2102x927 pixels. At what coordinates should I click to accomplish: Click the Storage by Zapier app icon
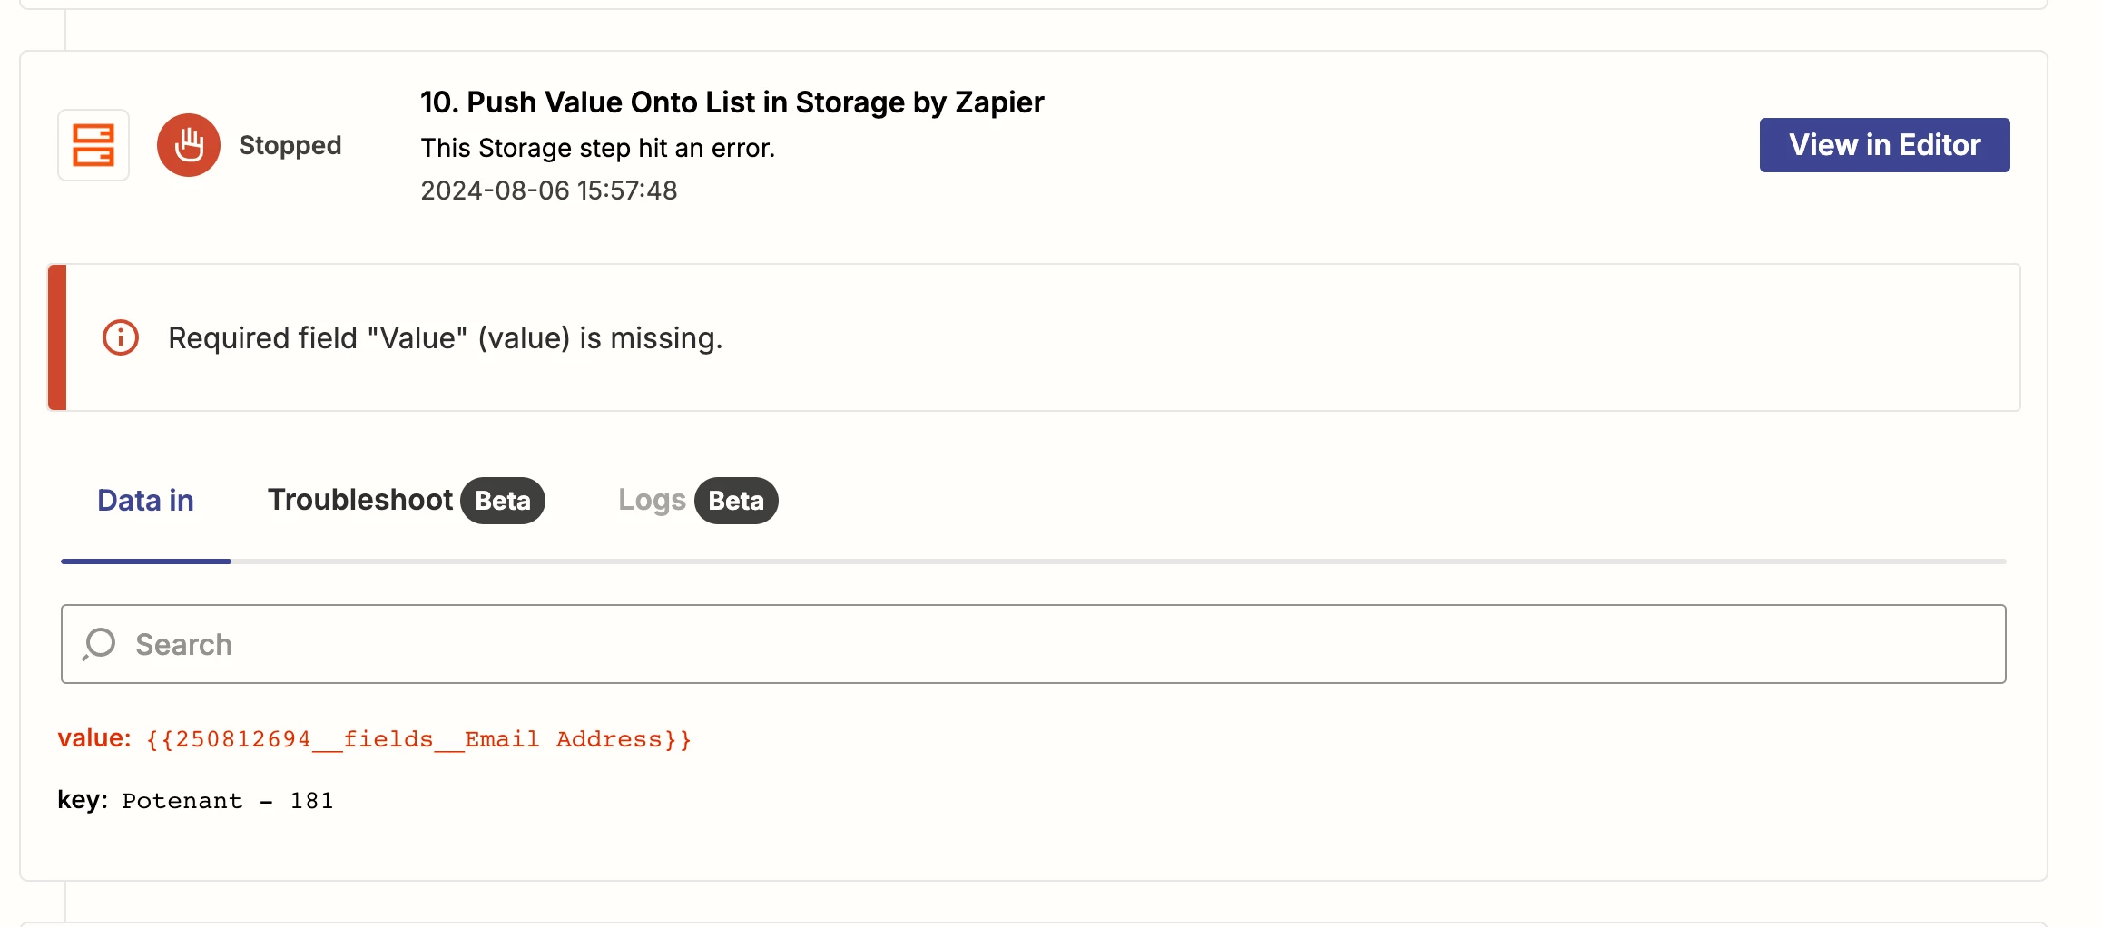(x=93, y=145)
